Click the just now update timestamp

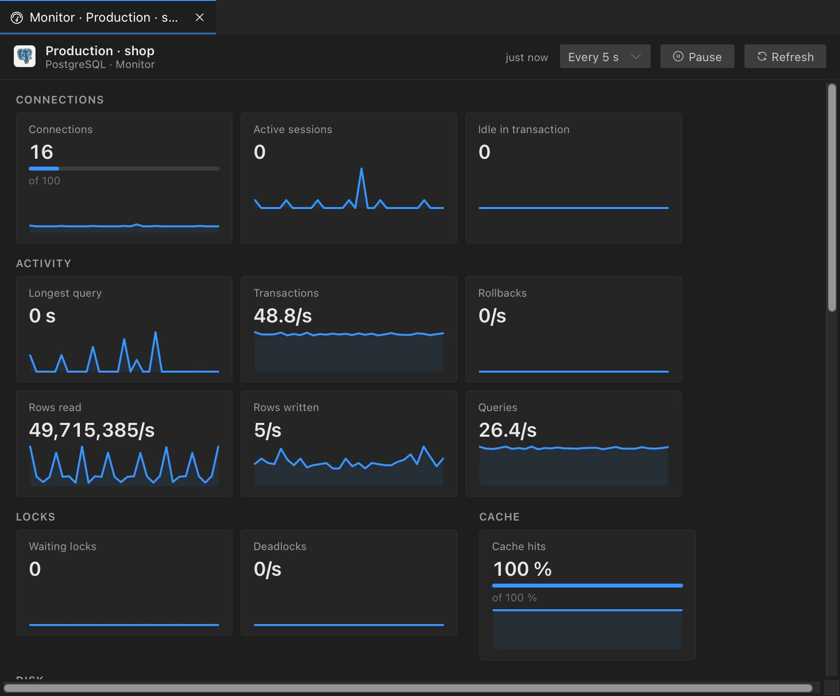click(x=526, y=57)
